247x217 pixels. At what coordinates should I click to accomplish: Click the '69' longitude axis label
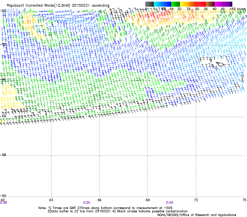point(148,200)
